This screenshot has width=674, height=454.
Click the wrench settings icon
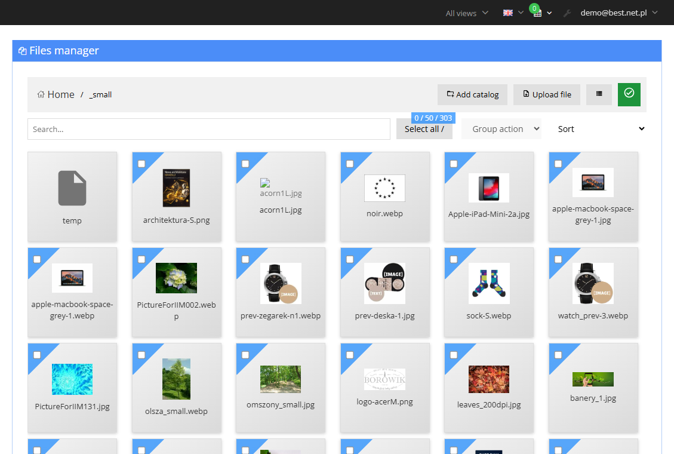click(x=567, y=13)
